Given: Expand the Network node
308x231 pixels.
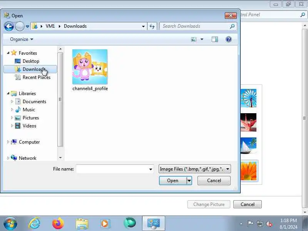Looking at the screenshot, I should click(x=8, y=158).
